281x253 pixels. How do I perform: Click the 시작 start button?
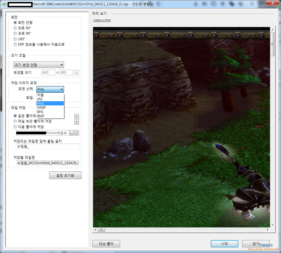click(x=224, y=244)
